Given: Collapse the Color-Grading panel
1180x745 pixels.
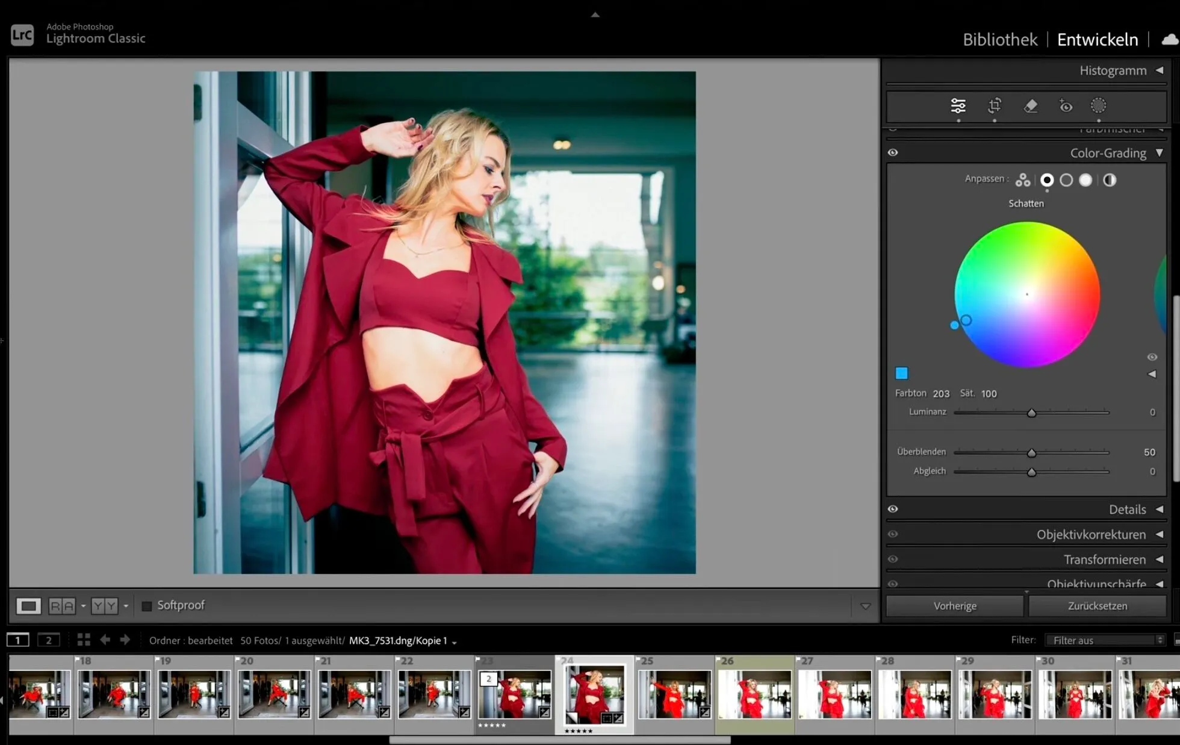Looking at the screenshot, I should point(1159,153).
